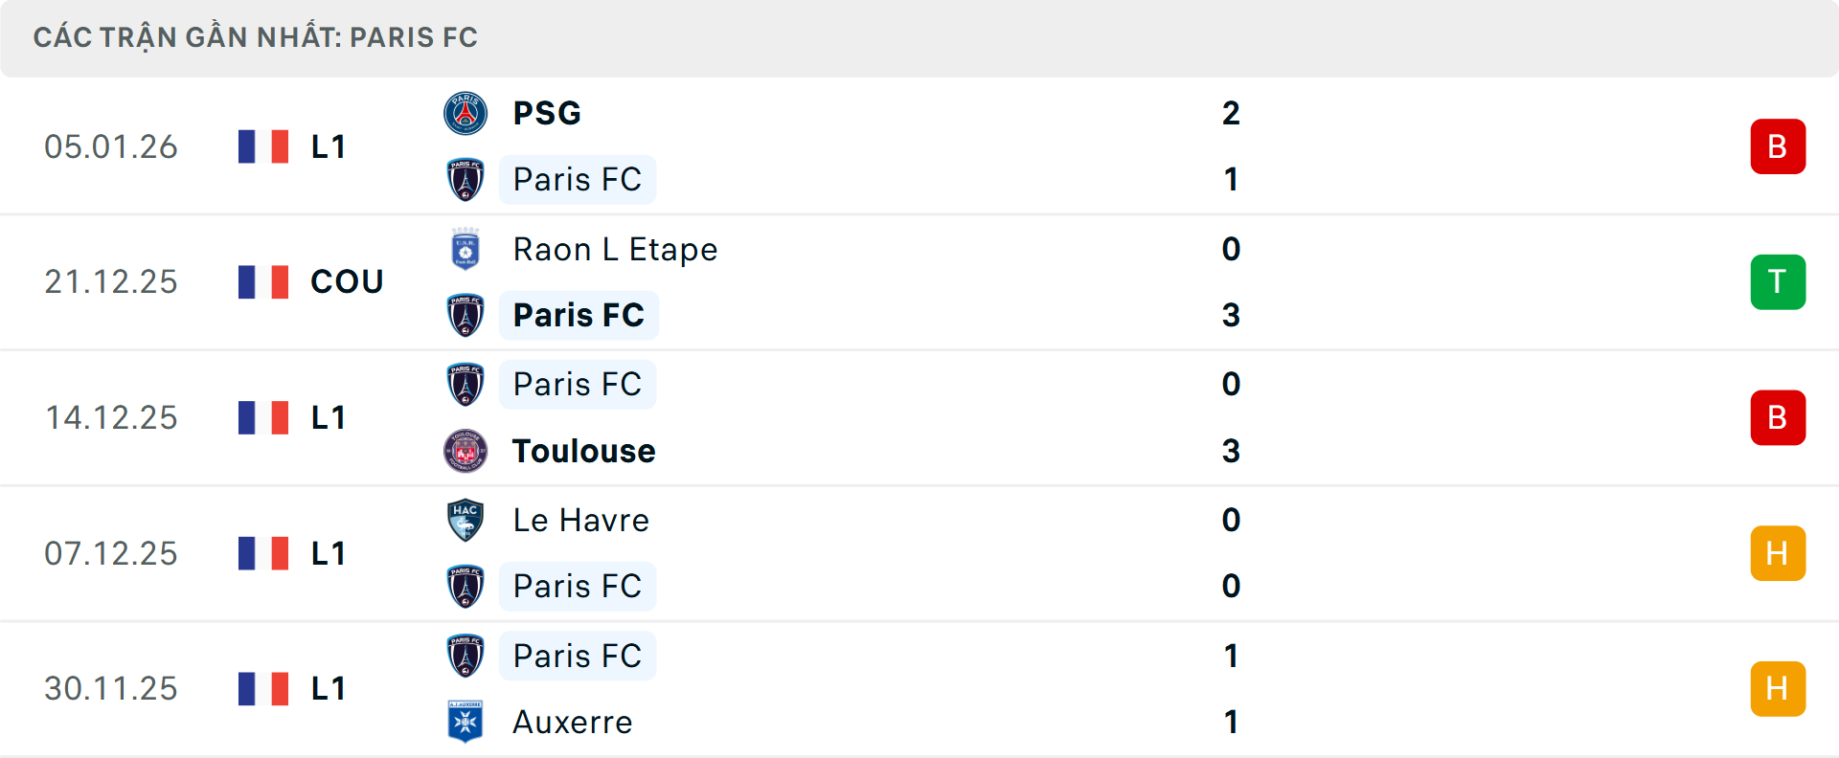Viewport: 1839px width, 758px height.
Task: Open the Raon L Etape team link
Action: [x=615, y=249]
